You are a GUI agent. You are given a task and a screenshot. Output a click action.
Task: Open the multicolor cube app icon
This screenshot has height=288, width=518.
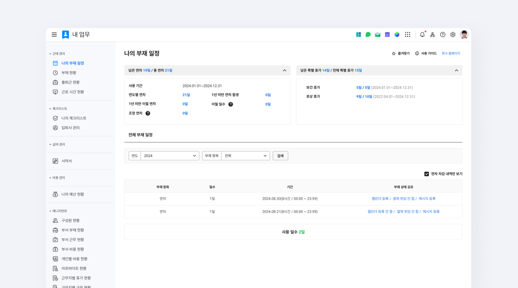click(x=397, y=35)
